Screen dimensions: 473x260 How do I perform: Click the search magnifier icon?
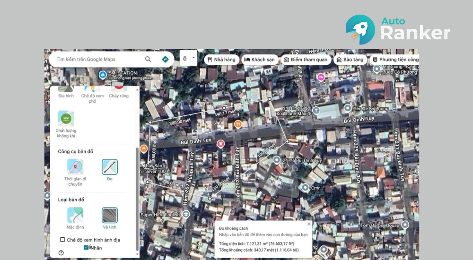(x=148, y=60)
